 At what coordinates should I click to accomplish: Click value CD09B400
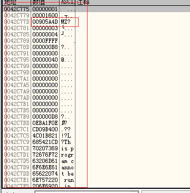45,129
